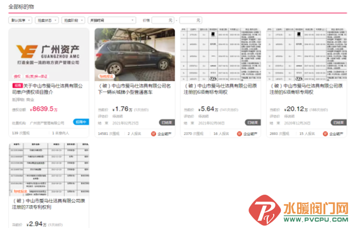The width and height of the screenshot is (351, 228).
Task: Click the 已结束 badge on the 20.12万 listing
Action: tap(339, 122)
